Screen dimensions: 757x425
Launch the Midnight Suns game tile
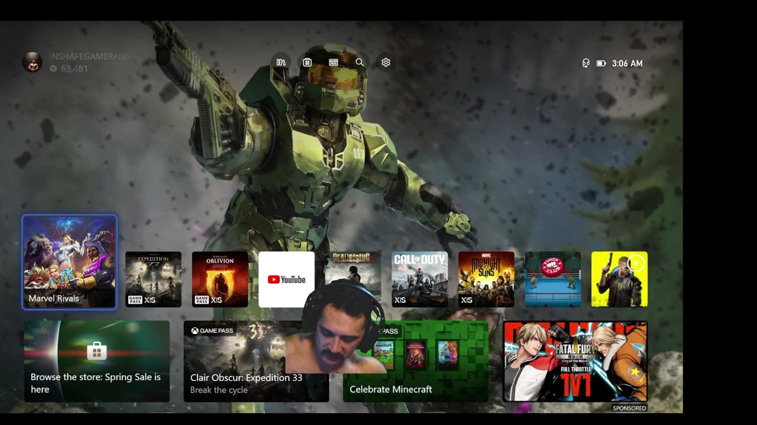tap(486, 279)
